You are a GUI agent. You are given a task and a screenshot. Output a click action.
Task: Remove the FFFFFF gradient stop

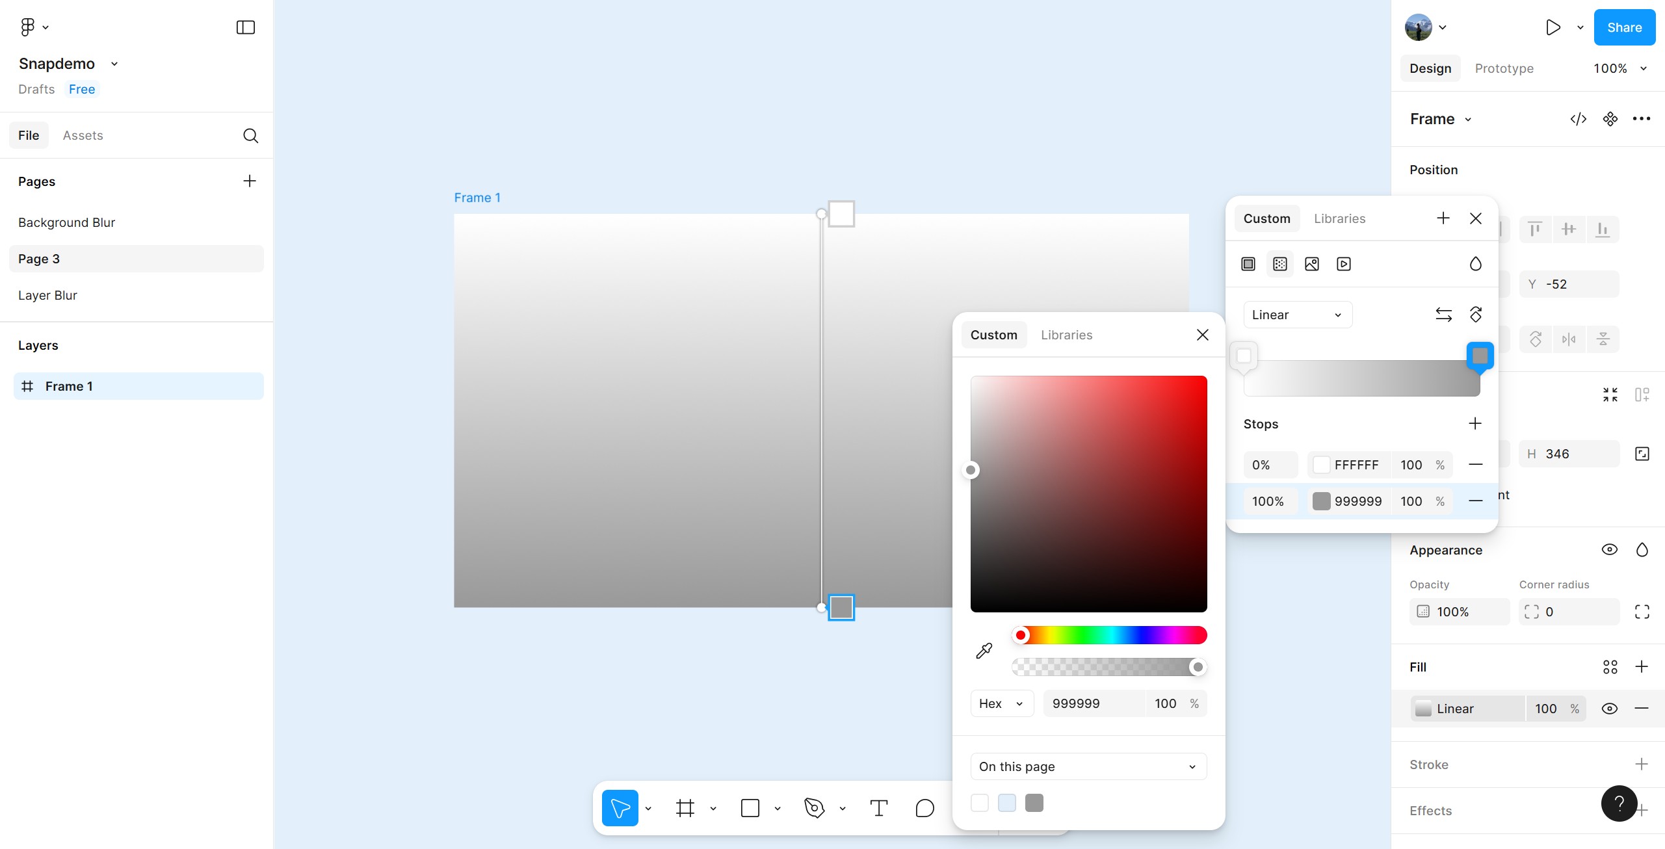click(1476, 465)
